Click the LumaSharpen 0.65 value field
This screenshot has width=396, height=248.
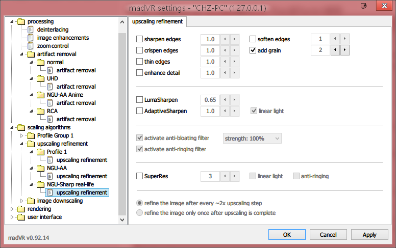(x=210, y=100)
